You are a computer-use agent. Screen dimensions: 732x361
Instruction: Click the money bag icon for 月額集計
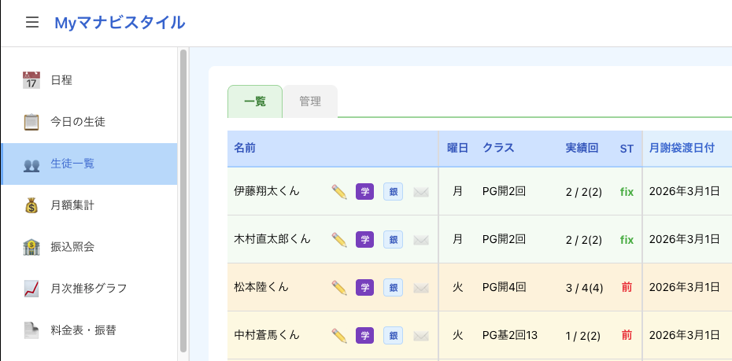pyautogui.click(x=31, y=205)
